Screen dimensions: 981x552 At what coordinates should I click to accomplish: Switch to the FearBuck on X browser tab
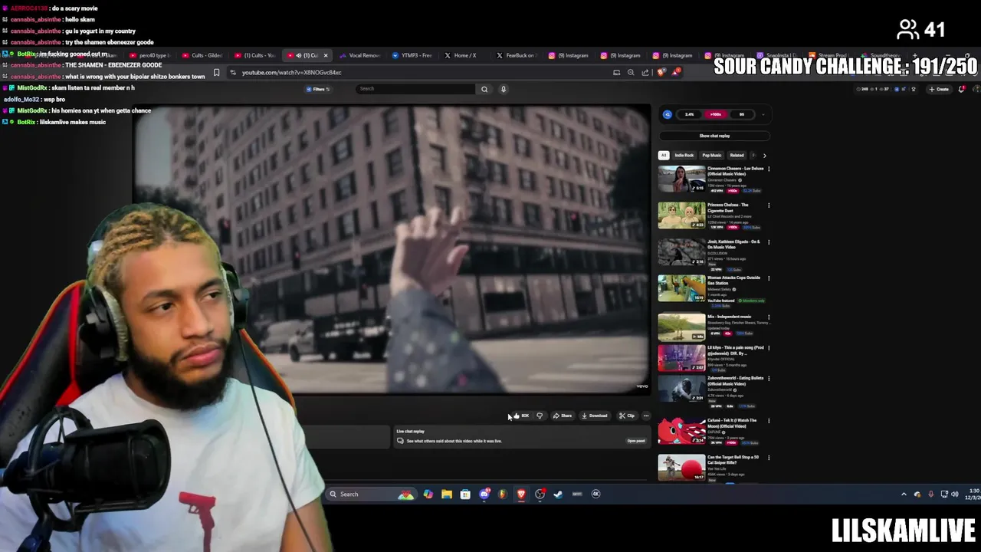point(516,55)
